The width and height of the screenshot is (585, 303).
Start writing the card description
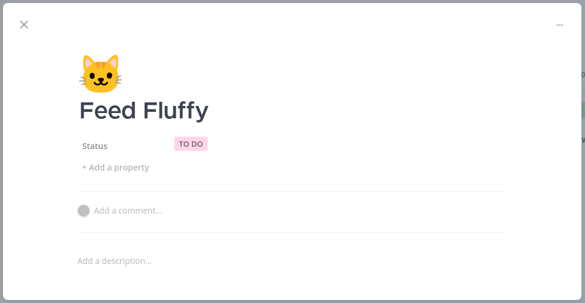tap(115, 261)
